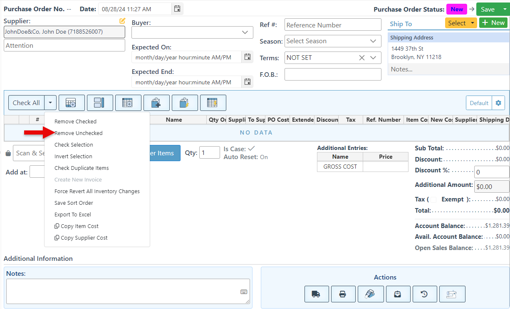This screenshot has width=510, height=309.
Task: Click the column layout icon in toolbar
Action: tap(99, 103)
